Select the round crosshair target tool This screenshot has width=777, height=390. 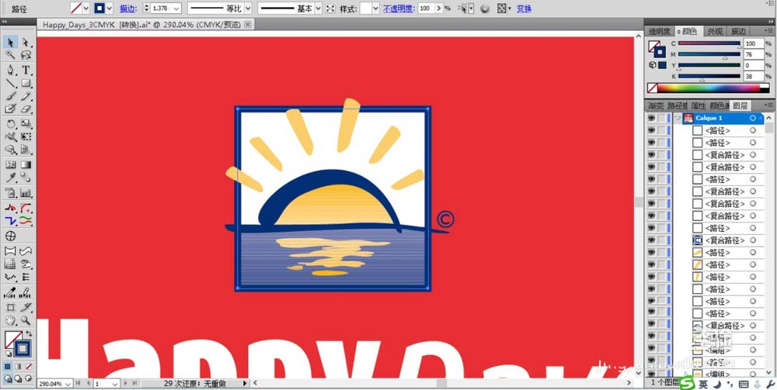click(10, 236)
